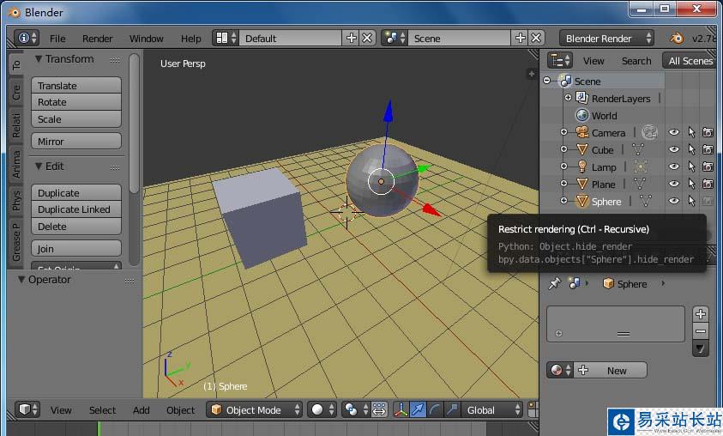Click the Join button
Image resolution: width=723 pixels, height=436 pixels.
76,249
